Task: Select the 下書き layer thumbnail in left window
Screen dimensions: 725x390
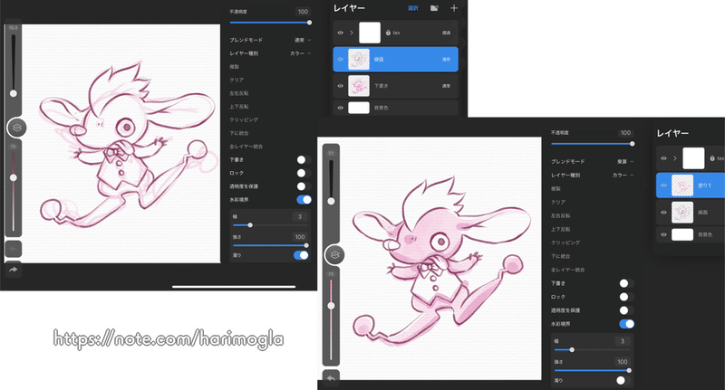Action: pos(359,86)
